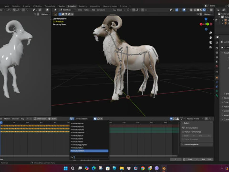This screenshot has height=172, width=229.
Task: Click the new action duplicate icon
Action: coord(98,118)
